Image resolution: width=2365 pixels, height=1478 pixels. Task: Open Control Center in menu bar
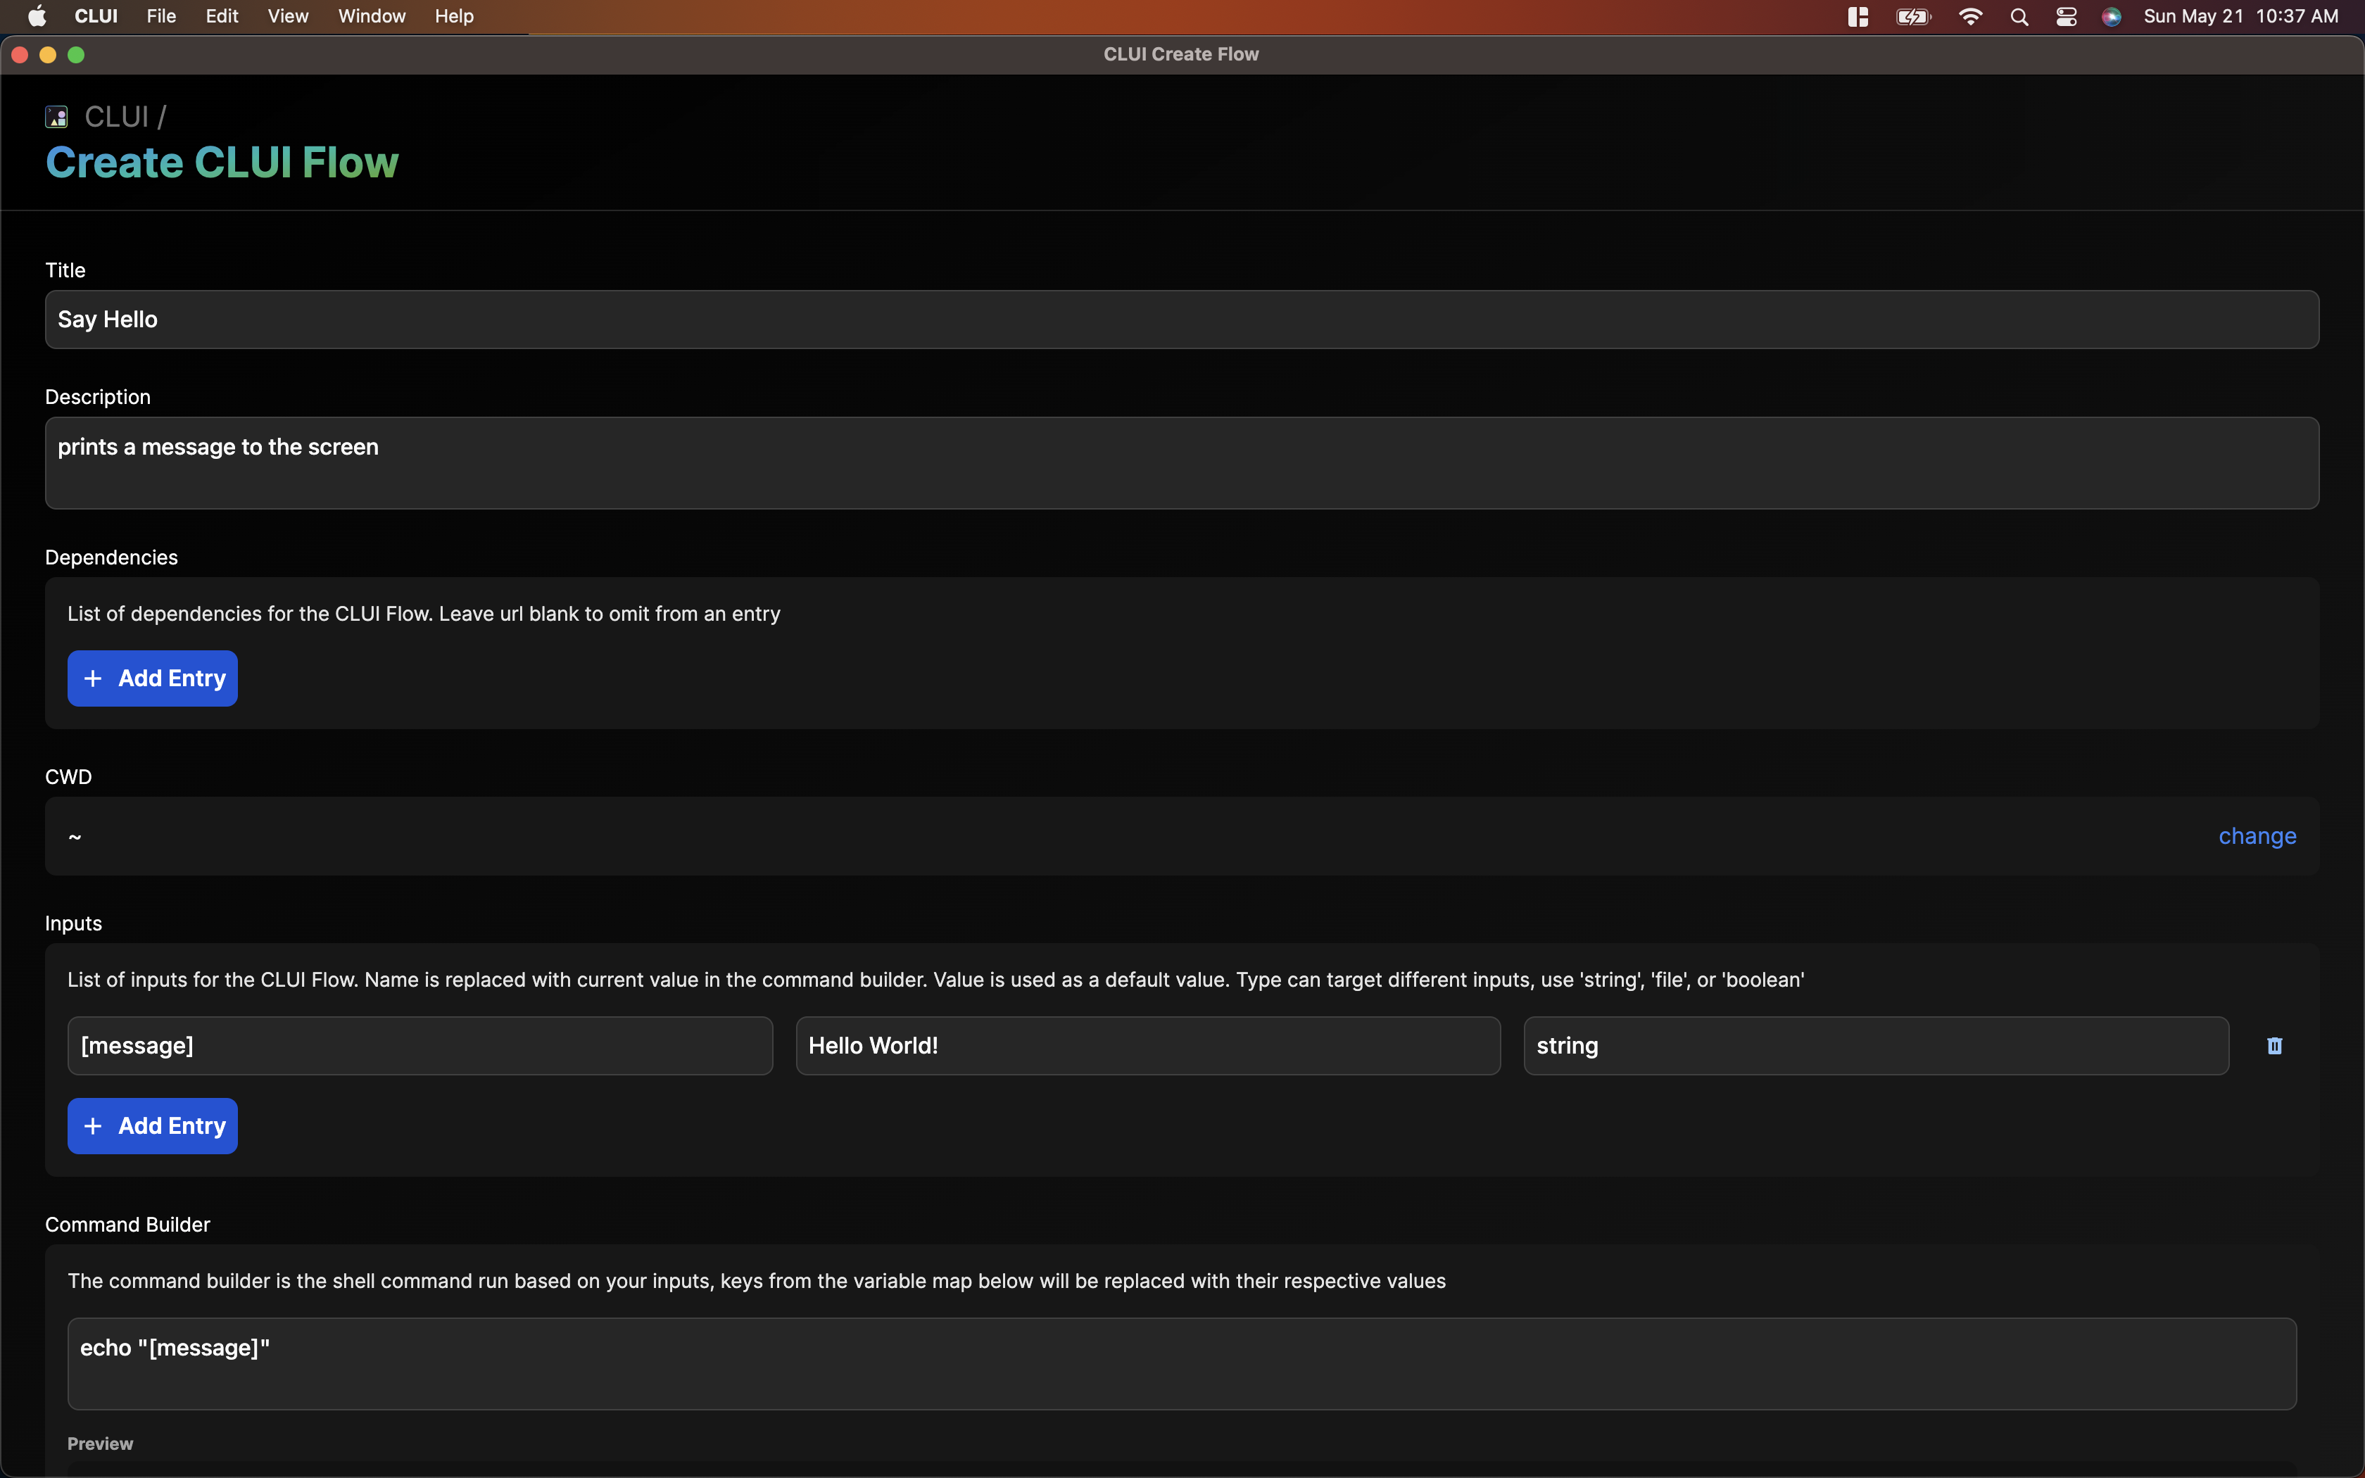pyautogui.click(x=2066, y=17)
